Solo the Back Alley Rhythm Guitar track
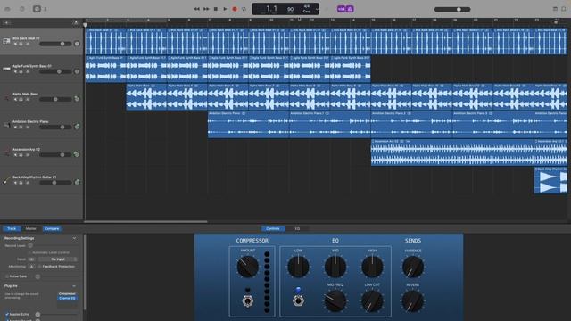Image resolution: width=571 pixels, height=321 pixels. pos(21,183)
